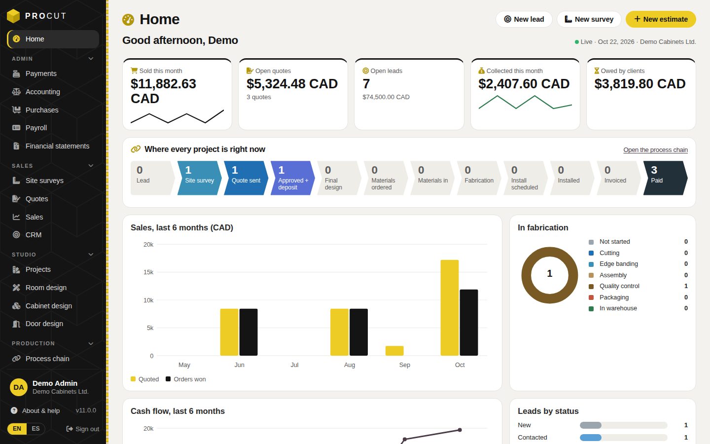The image size is (710, 444).
Task: Click the About & help question icon
Action: coord(14,410)
